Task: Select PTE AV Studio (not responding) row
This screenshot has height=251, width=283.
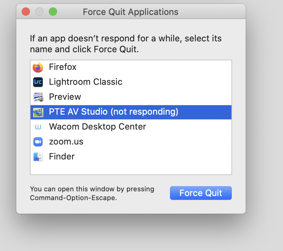Action: (x=113, y=112)
